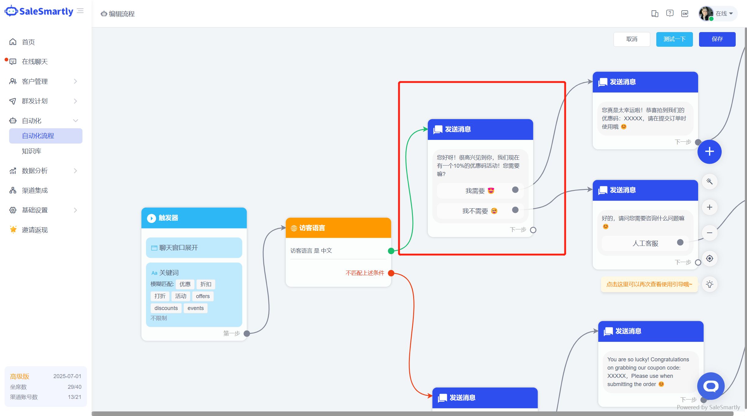Screen dimensions: 747x416
Task: Click the 我不需要 reply button option
Action: tap(480, 211)
